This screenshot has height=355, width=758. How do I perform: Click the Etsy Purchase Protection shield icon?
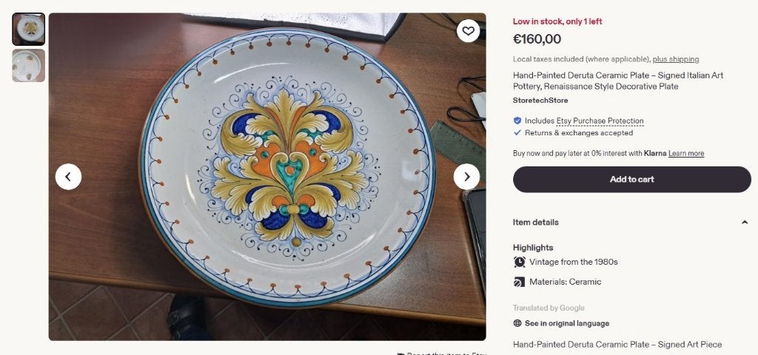517,121
